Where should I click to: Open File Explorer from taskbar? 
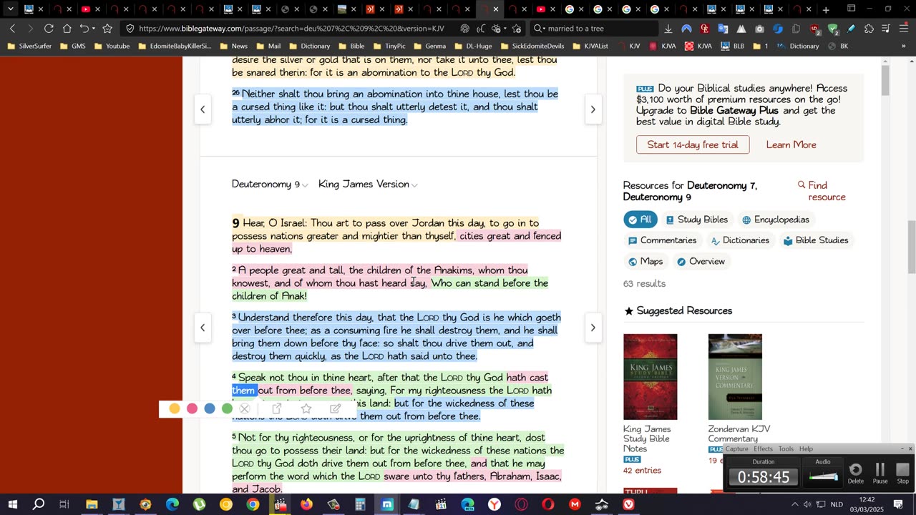click(92, 504)
